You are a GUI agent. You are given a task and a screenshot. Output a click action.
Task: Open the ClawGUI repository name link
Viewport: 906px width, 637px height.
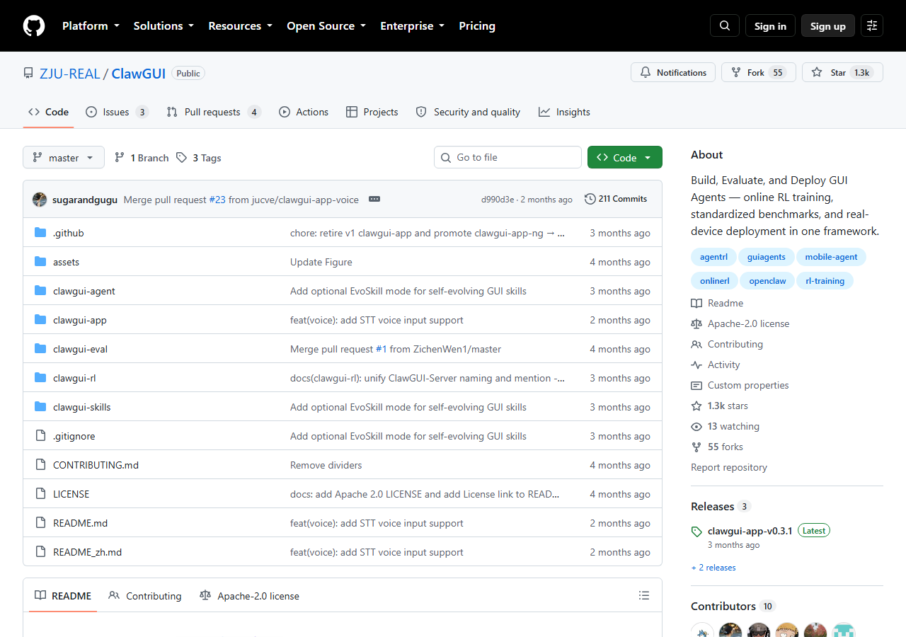139,73
